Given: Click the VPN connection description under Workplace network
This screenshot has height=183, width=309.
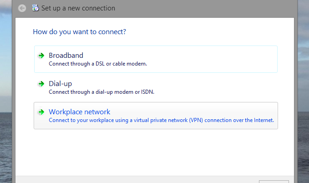Looking at the screenshot, I should pos(161,120).
